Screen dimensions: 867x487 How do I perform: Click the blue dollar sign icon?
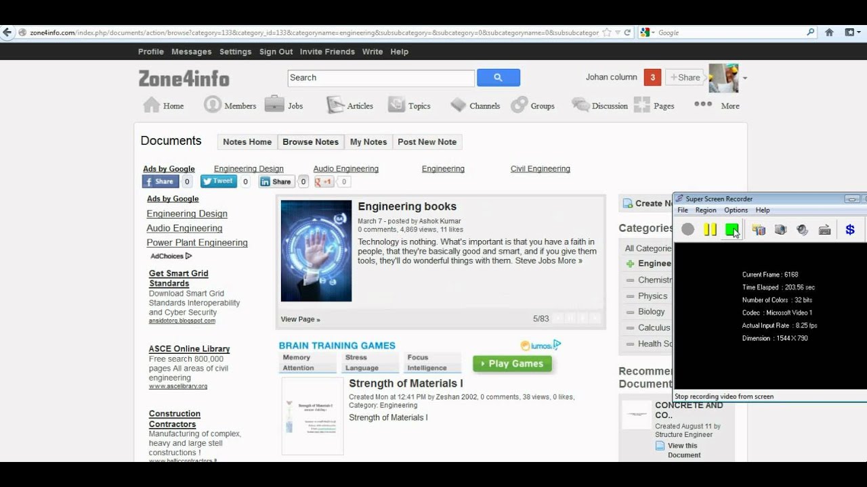point(850,230)
